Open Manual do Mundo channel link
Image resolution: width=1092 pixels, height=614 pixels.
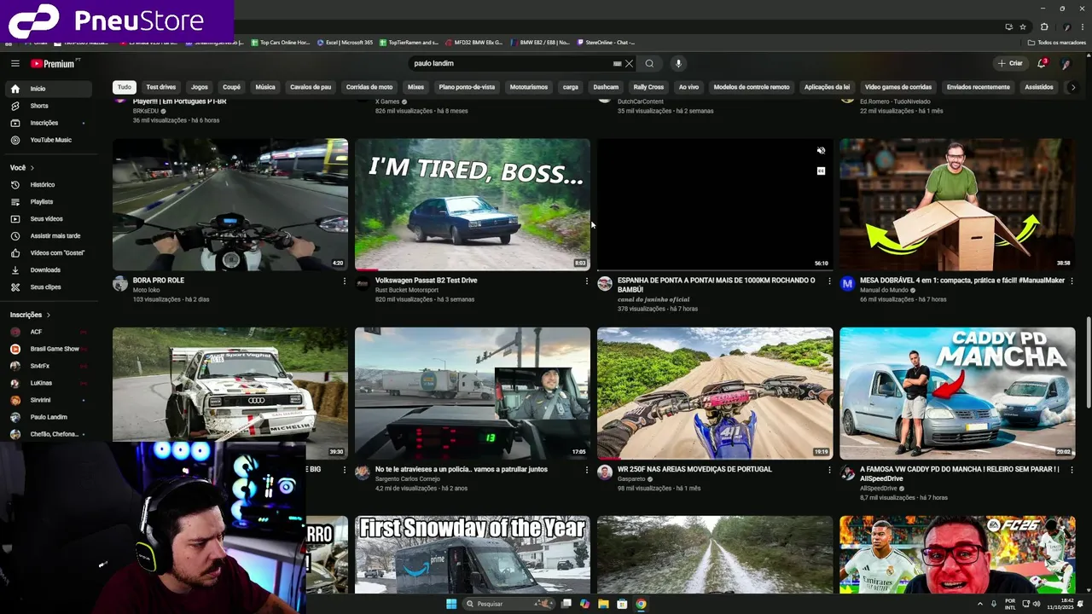tap(884, 290)
